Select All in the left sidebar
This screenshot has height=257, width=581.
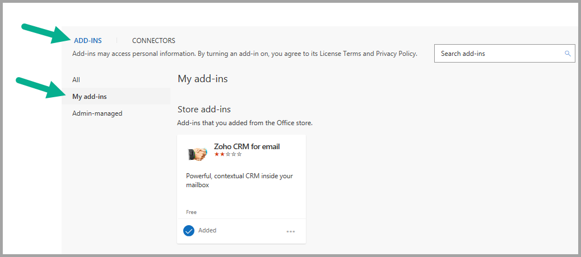(76, 80)
